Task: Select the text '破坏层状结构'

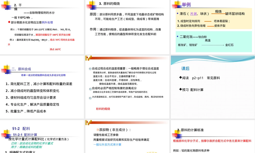Action: (x=235, y=14)
